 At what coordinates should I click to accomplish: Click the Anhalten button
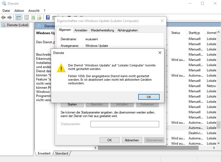pos(122,104)
